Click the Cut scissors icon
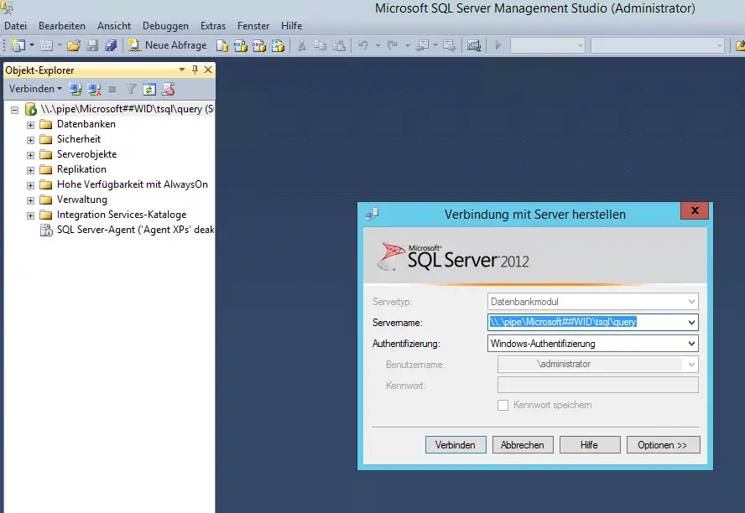The height and width of the screenshot is (513, 745). [x=301, y=45]
